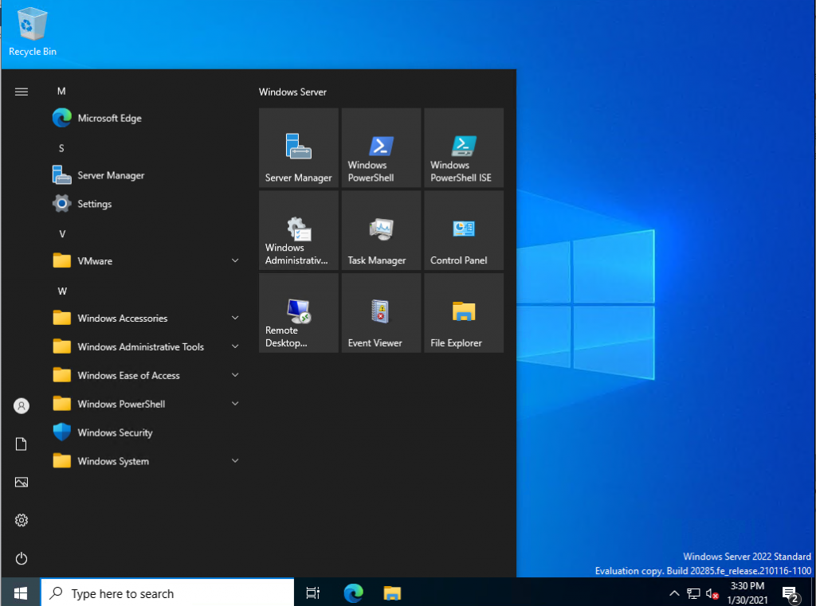Expand the Windows System folder

(x=146, y=461)
